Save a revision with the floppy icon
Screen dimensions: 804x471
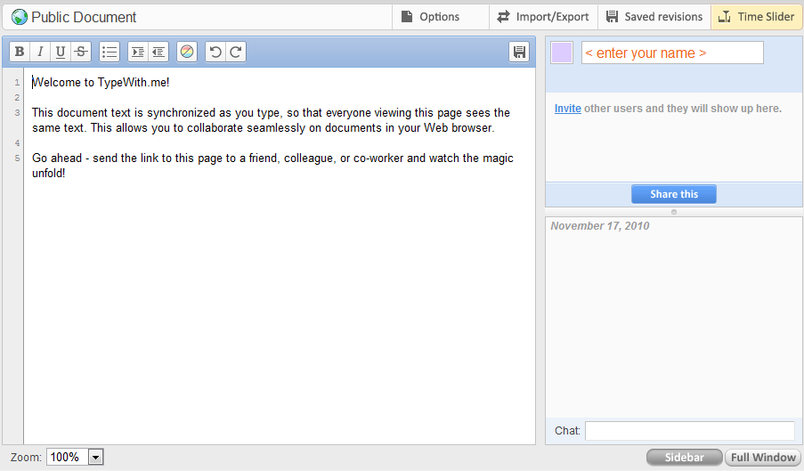click(519, 52)
